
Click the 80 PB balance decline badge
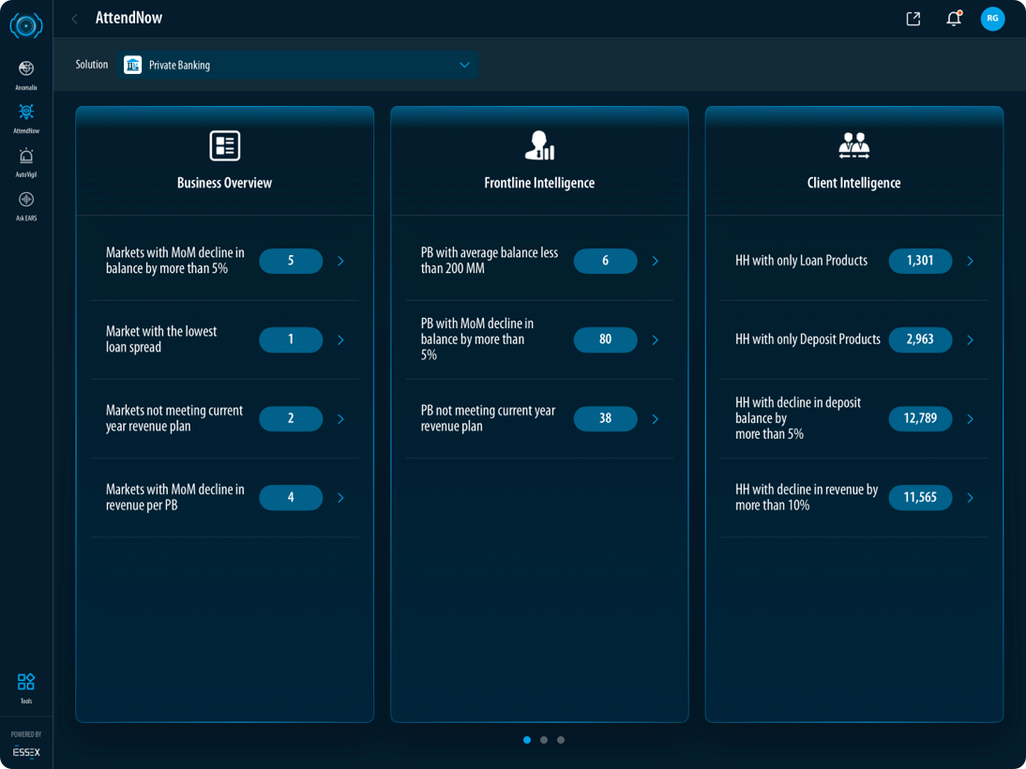coord(605,339)
